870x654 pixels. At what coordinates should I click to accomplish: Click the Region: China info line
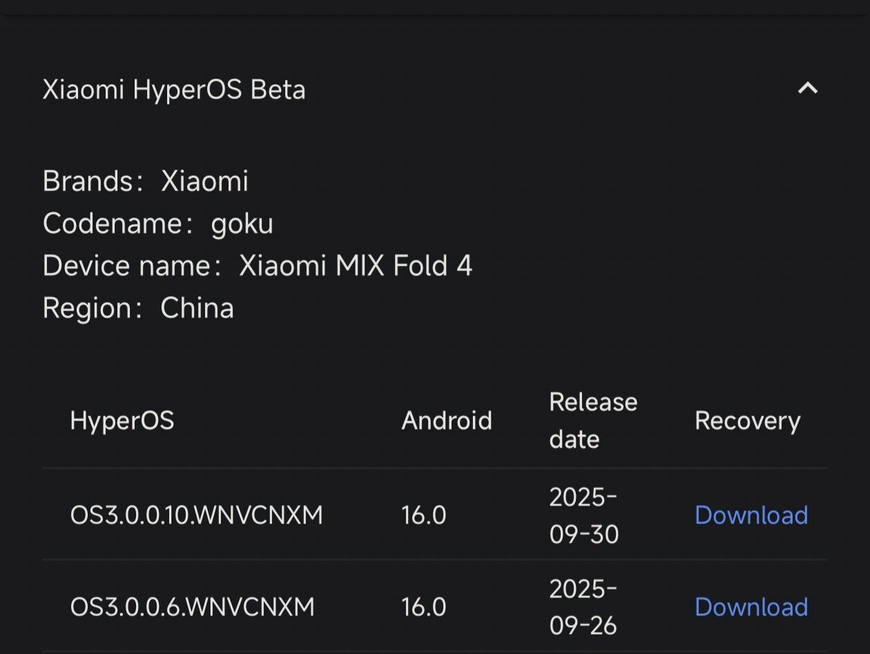(138, 309)
